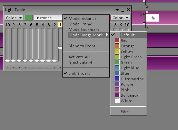This screenshot has height=130, width=178.
Task: Minimize the Light Table panel
Action: 122,11
